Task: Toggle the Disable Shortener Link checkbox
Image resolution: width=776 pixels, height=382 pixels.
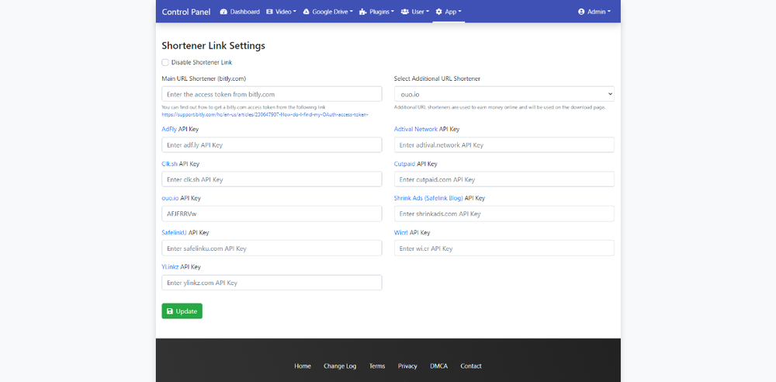Action: [x=165, y=62]
